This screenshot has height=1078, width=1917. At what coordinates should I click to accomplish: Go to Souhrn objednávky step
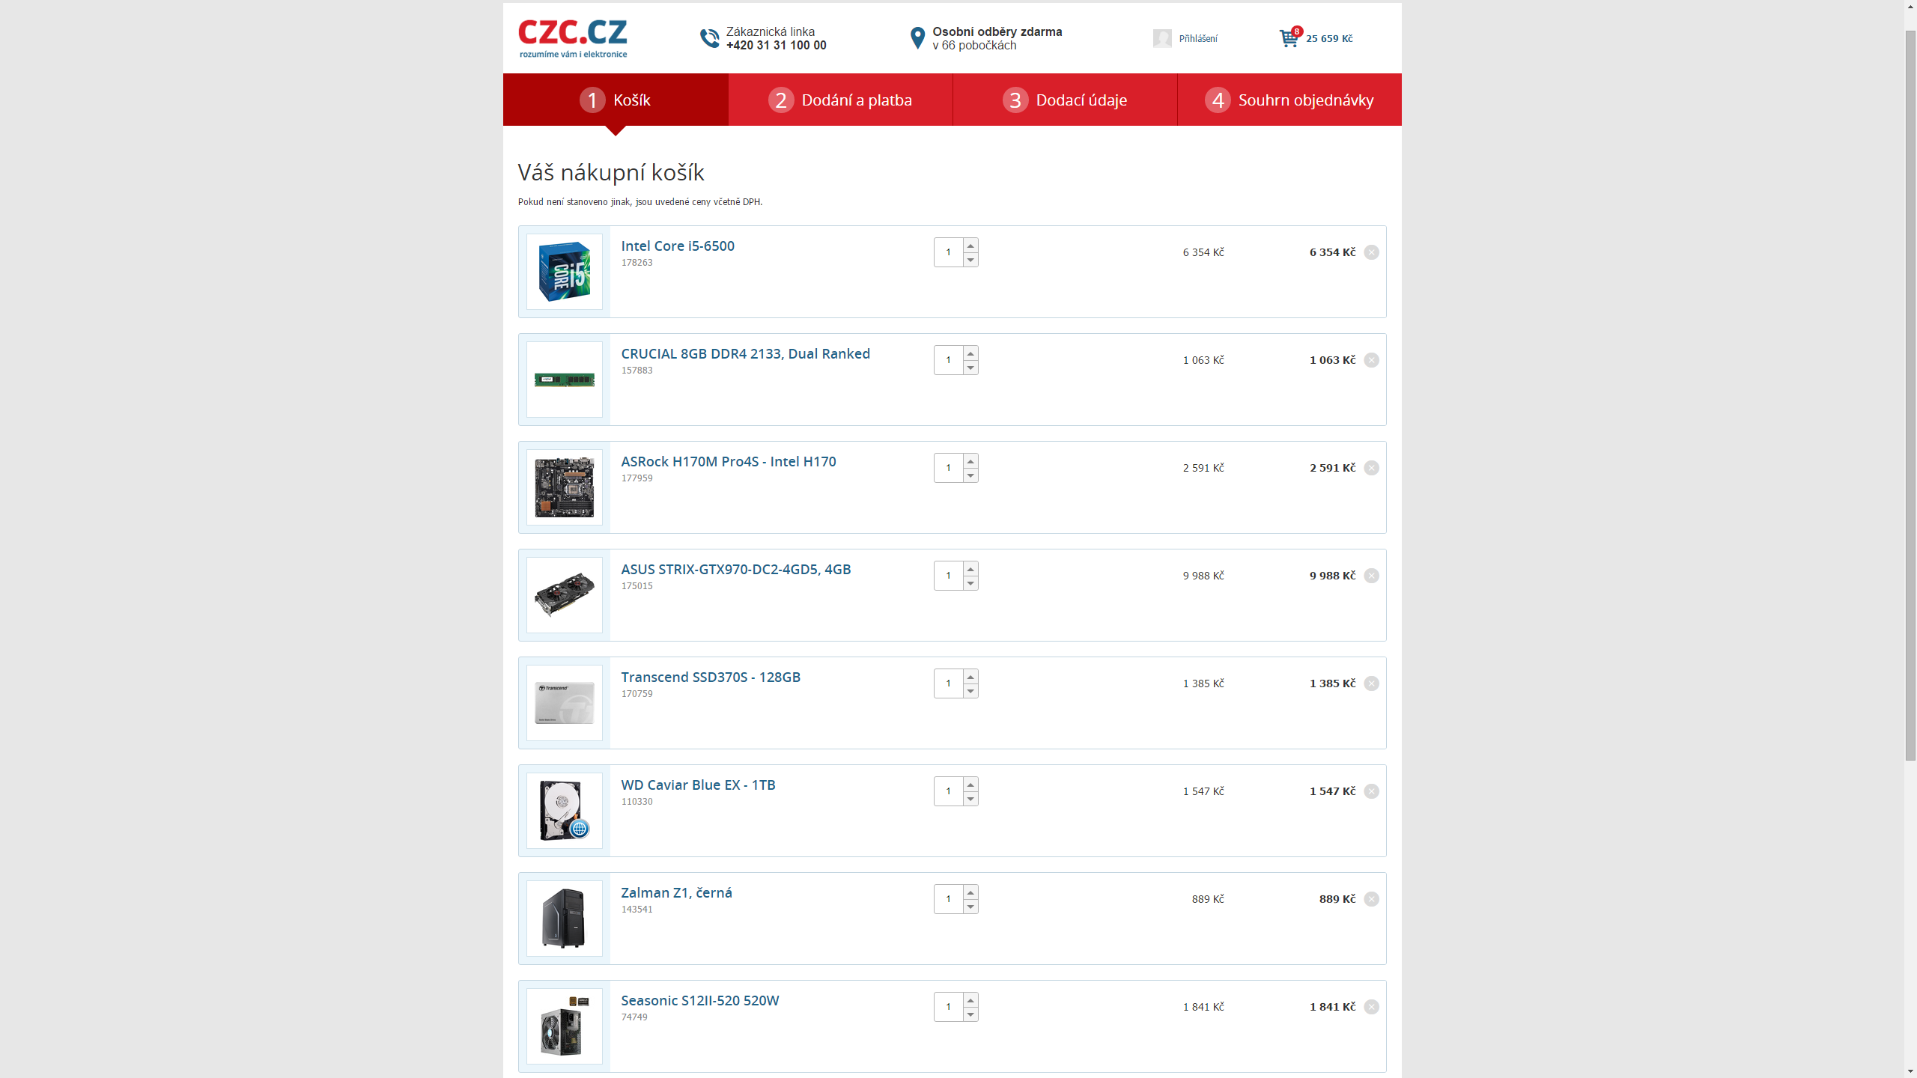(1289, 100)
